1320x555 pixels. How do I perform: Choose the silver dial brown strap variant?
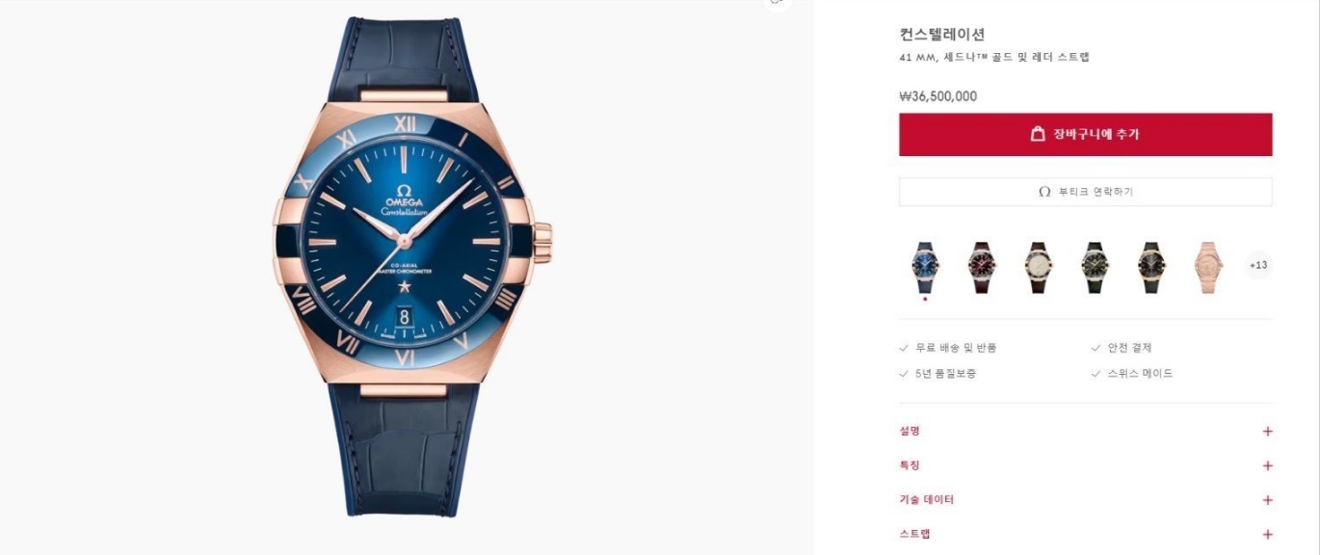(x=1039, y=267)
